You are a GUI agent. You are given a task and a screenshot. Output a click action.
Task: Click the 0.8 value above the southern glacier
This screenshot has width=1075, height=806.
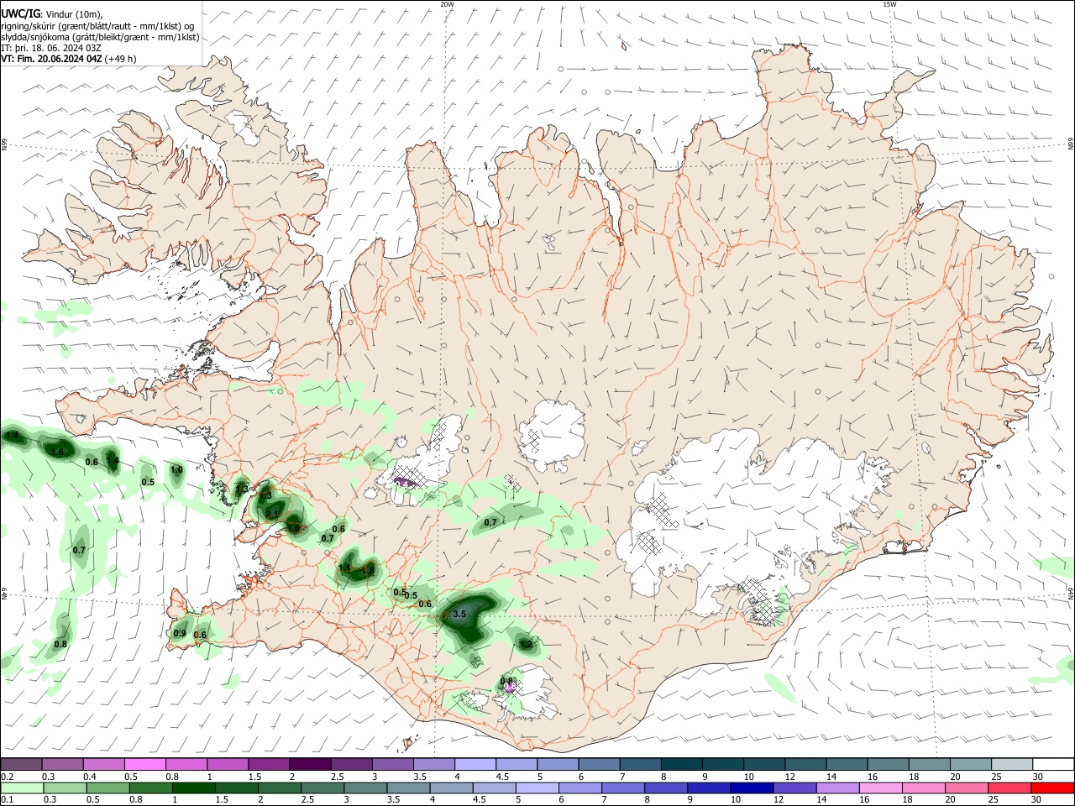506,681
